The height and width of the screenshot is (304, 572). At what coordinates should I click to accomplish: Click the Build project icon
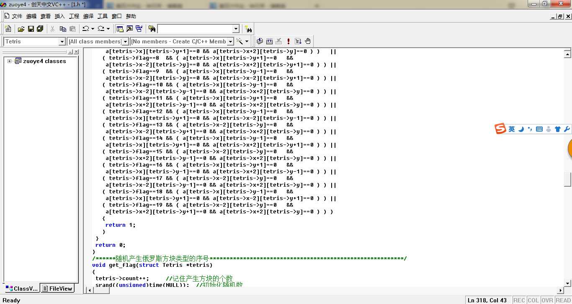click(x=269, y=41)
